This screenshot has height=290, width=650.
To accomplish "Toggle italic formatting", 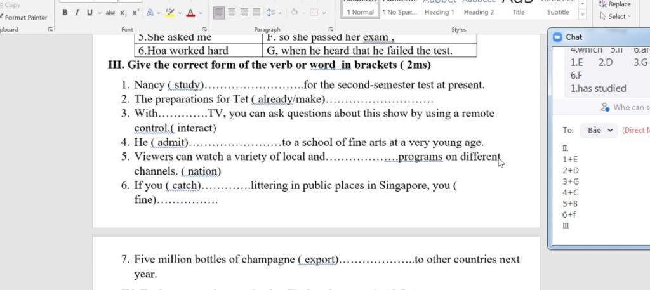I will [77, 13].
